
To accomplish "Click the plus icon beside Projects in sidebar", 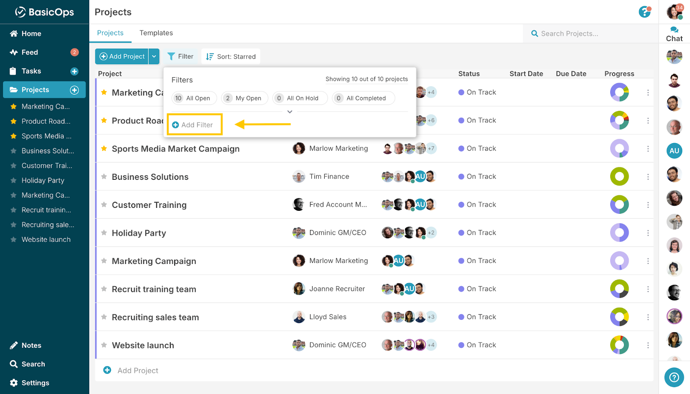I will 74,90.
